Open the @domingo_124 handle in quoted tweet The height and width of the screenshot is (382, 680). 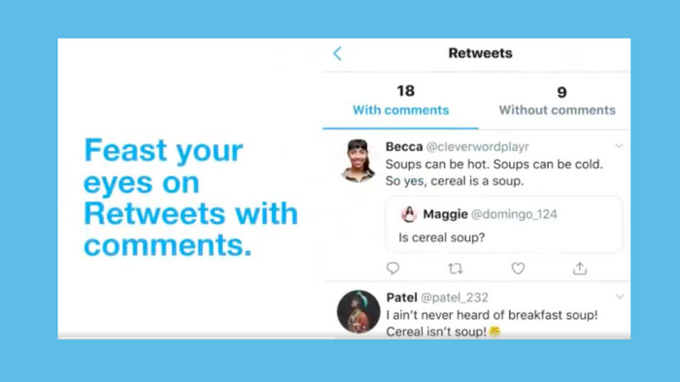pyautogui.click(x=514, y=214)
